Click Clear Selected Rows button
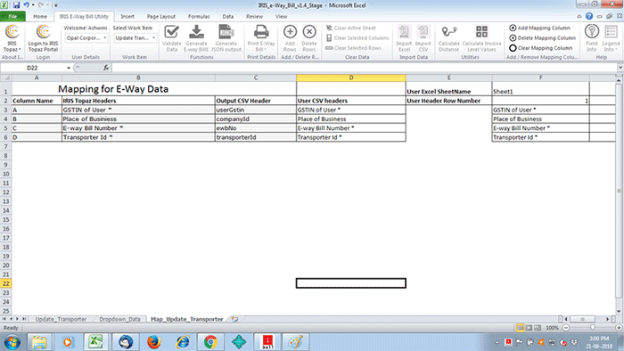This screenshot has width=624, height=351. coord(353,48)
